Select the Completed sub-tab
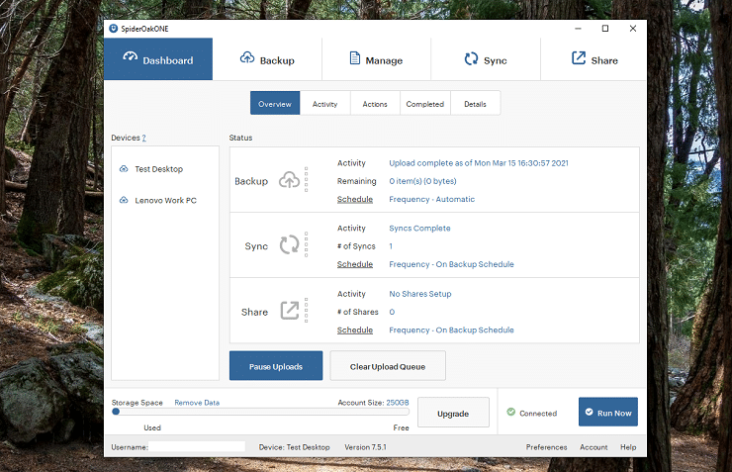The image size is (732, 472). (424, 104)
